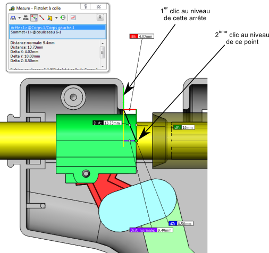The width and height of the screenshot is (269, 253).
Task: Click the Distance normale: 9.4mm result
Action: click(32, 43)
